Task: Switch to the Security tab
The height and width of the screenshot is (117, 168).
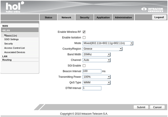Action: [85, 17]
